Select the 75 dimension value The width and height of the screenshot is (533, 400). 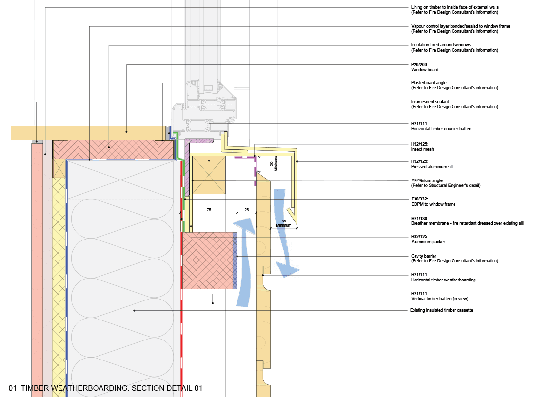click(208, 209)
